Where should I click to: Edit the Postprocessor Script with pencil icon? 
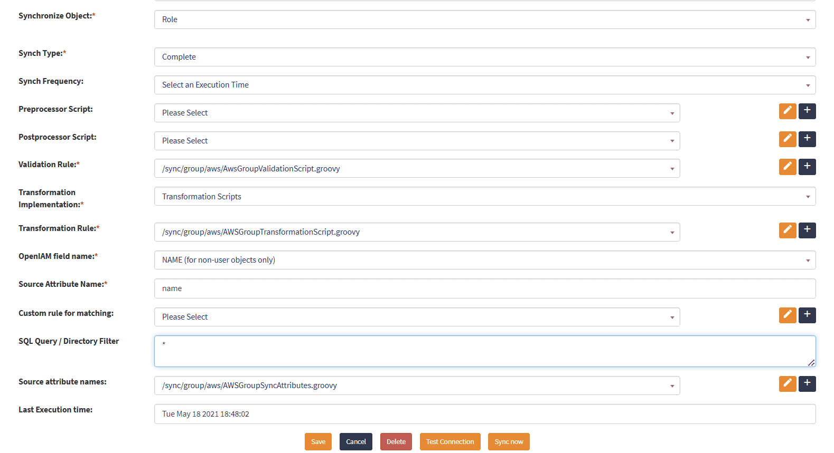[x=787, y=139]
